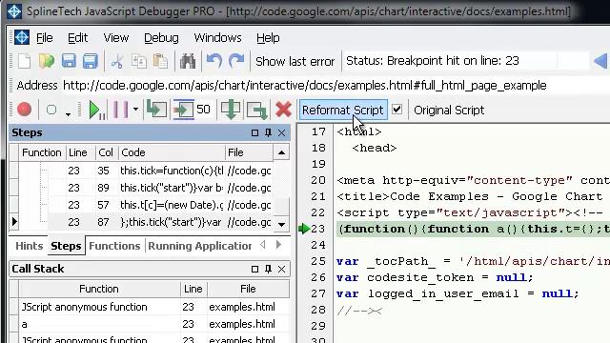Click the New document icon
The width and height of the screenshot is (610, 343).
pos(24,61)
